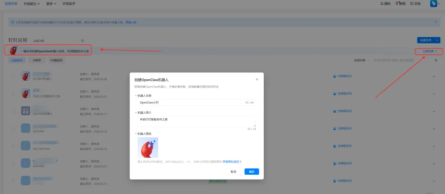This screenshot has width=445, height=194.
Task: Switch to H5微应用 tab
Action: coord(56,60)
